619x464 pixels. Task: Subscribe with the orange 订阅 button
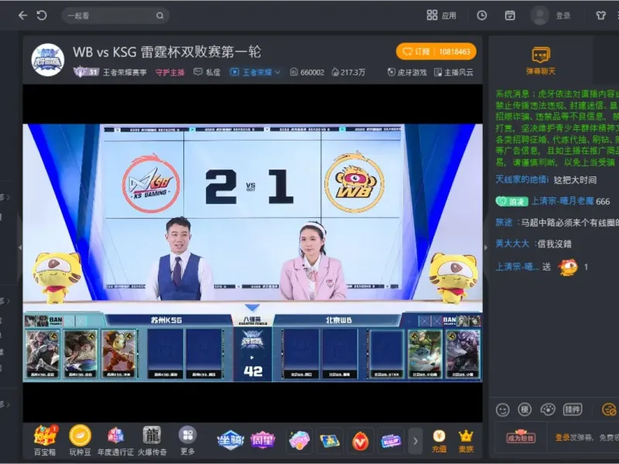(x=436, y=52)
